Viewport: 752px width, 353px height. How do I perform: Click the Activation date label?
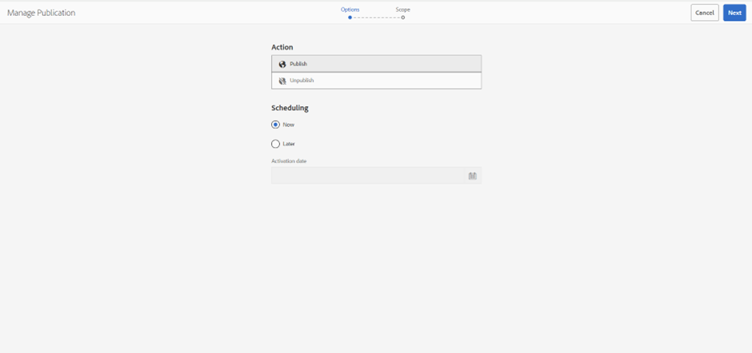pos(289,161)
